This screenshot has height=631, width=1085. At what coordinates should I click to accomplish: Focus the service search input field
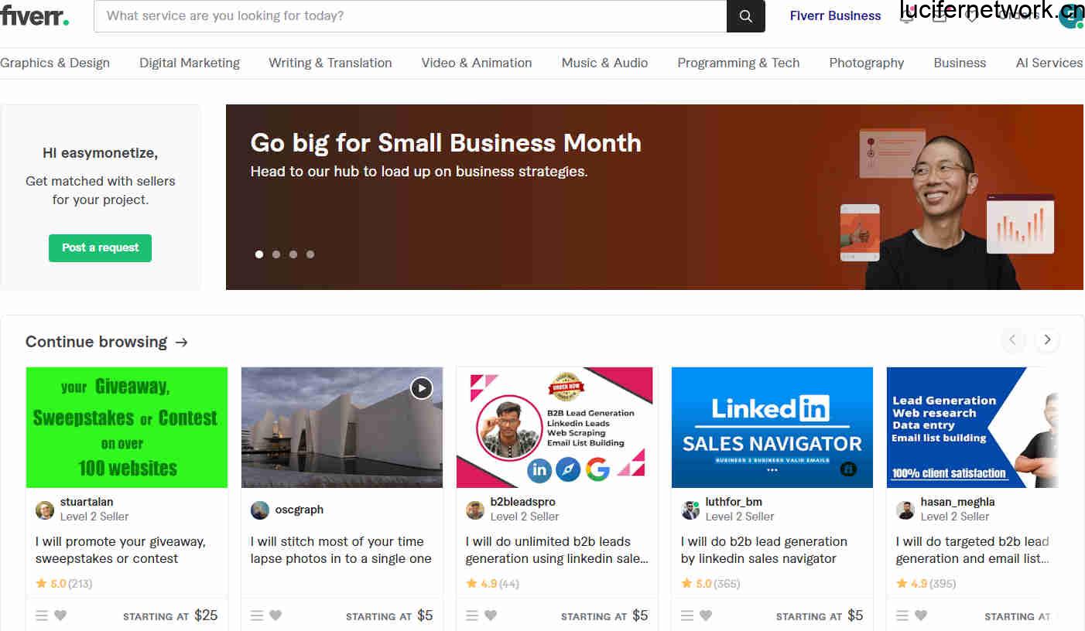click(x=410, y=16)
